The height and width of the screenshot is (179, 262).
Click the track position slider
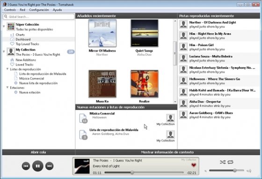pos(144,172)
